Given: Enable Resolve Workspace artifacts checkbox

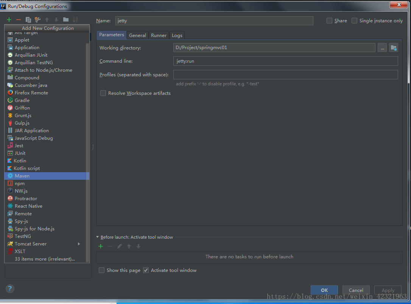Looking at the screenshot, I should (x=103, y=93).
